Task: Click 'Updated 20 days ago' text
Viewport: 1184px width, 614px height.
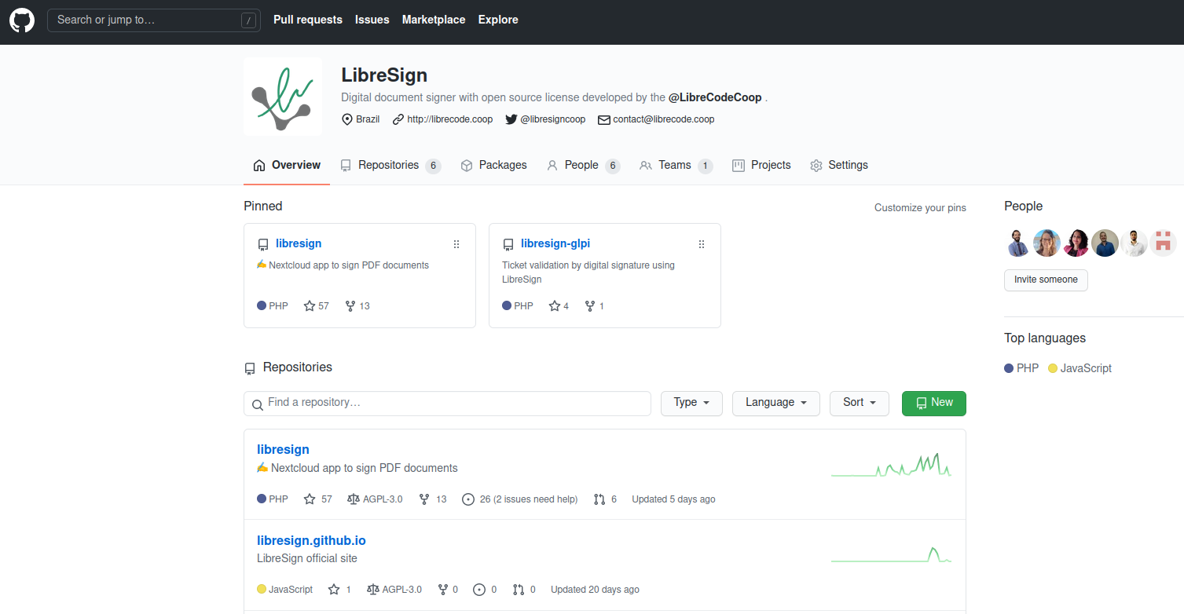Action: (595, 590)
